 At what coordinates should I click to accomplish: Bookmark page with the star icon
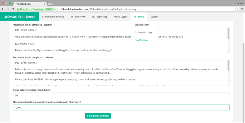236,9
